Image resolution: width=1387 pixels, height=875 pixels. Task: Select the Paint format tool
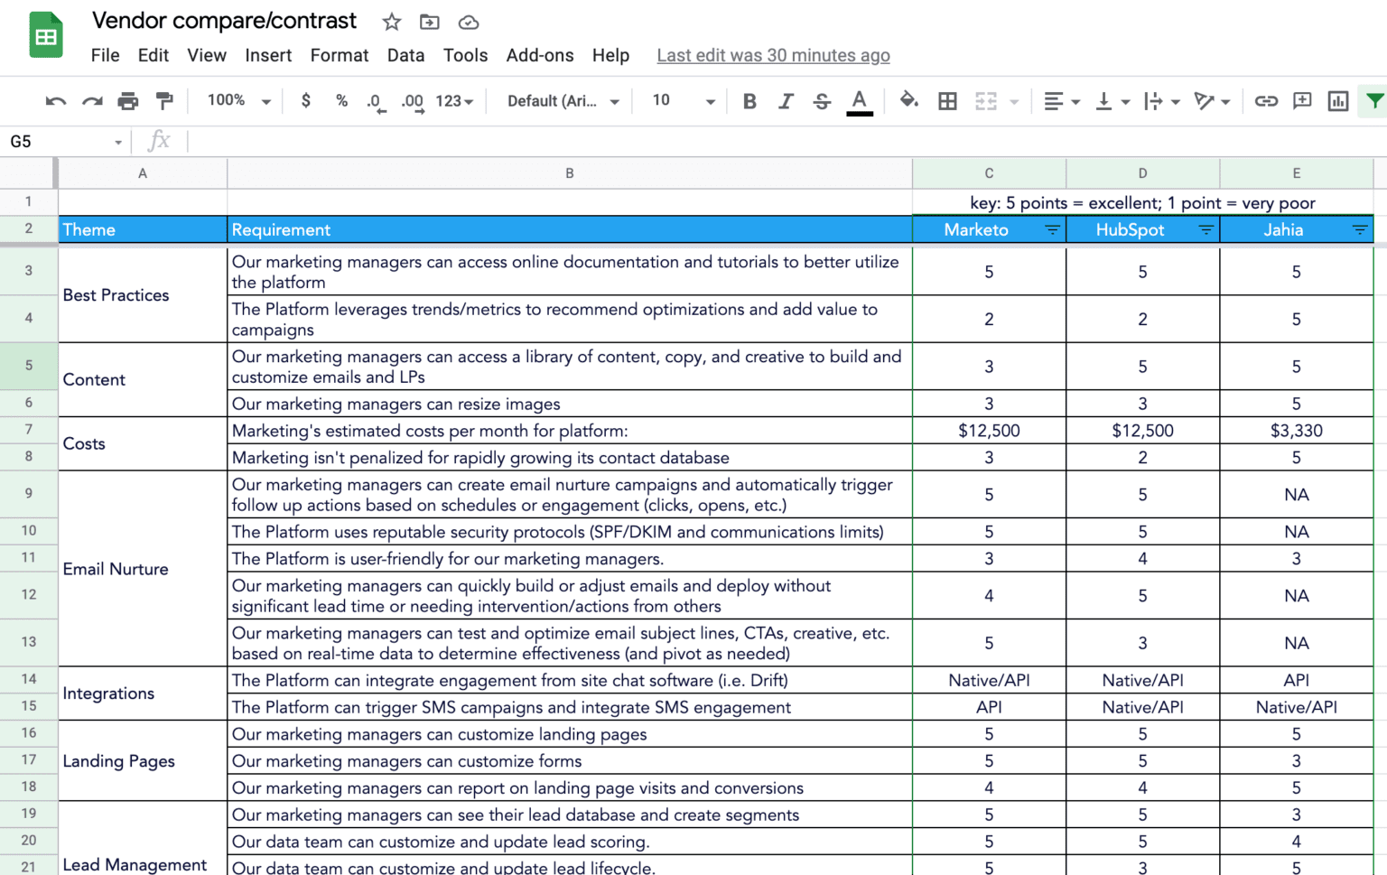164,101
